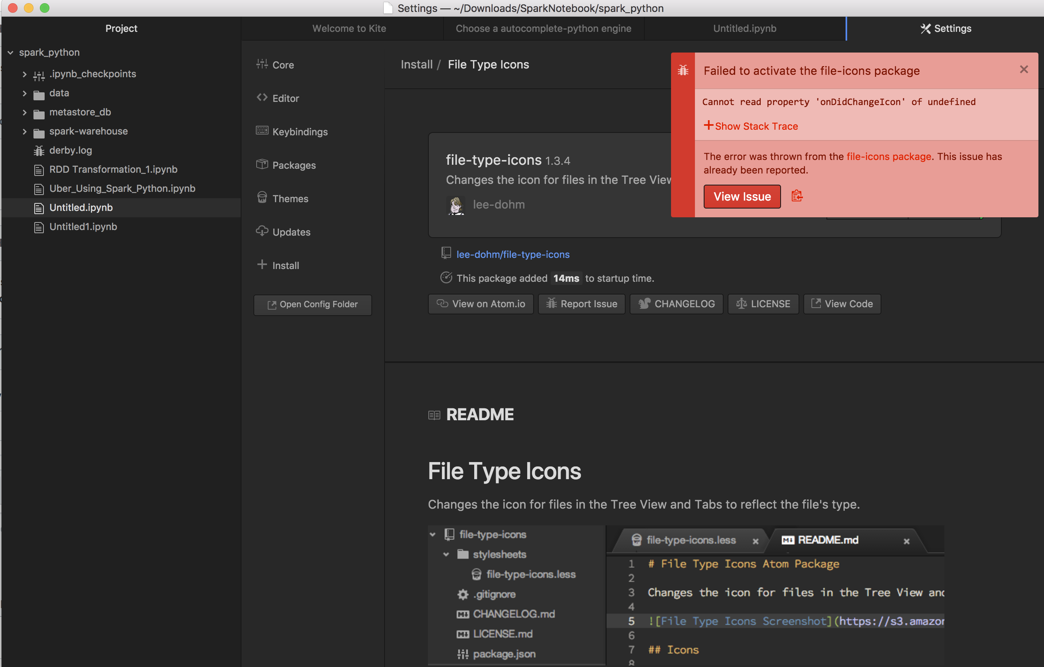This screenshot has width=1044, height=667.
Task: Collapse the spark_python root folder
Action: tap(10, 53)
